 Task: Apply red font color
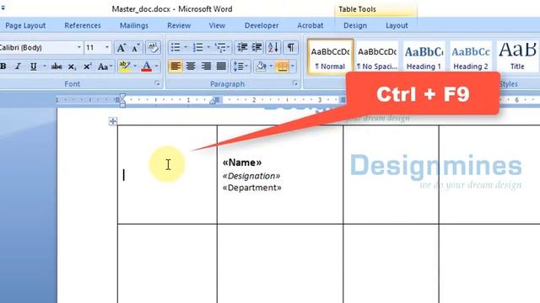pyautogui.click(x=146, y=66)
